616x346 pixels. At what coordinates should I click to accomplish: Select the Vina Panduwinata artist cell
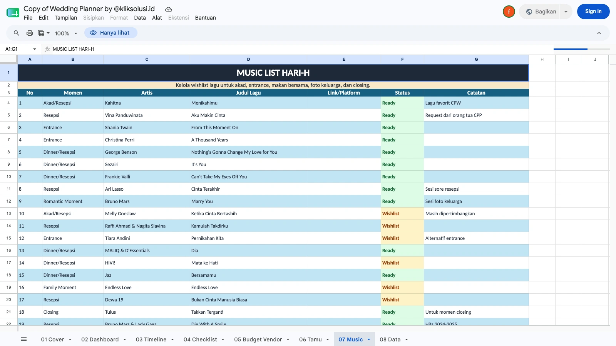point(147,115)
